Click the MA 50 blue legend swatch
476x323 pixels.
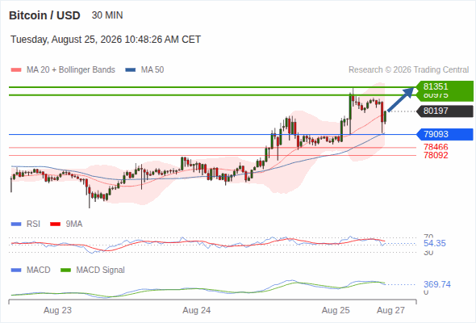[x=130, y=70]
